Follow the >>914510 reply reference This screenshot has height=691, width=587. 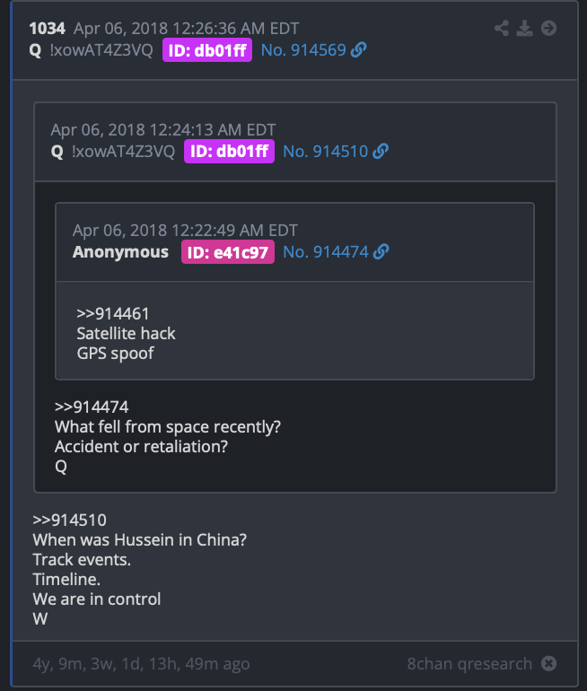[x=70, y=520]
